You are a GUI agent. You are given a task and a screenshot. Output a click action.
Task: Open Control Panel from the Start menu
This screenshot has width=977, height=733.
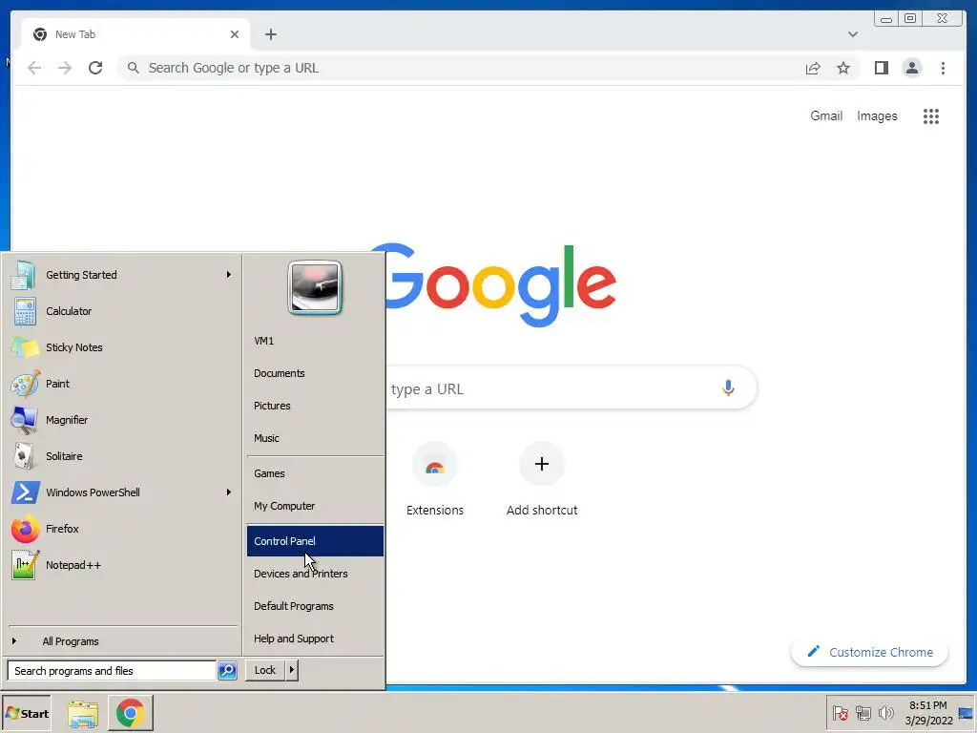(x=315, y=541)
